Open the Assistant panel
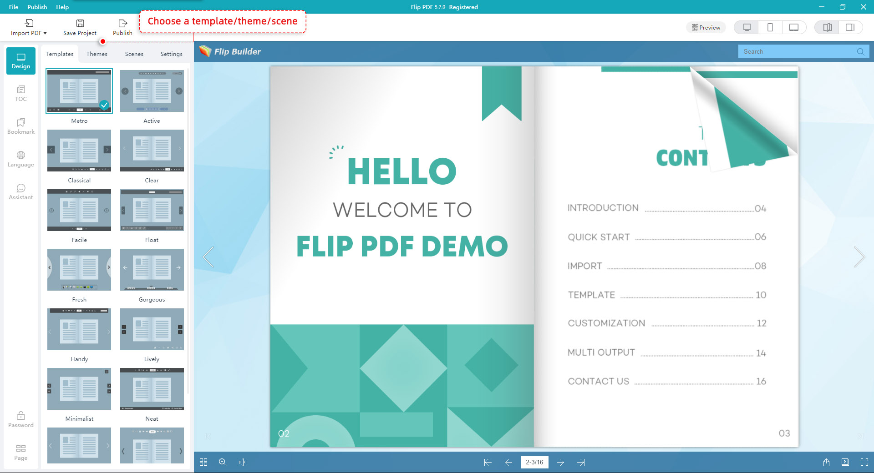This screenshot has height=473, width=874. 20,191
